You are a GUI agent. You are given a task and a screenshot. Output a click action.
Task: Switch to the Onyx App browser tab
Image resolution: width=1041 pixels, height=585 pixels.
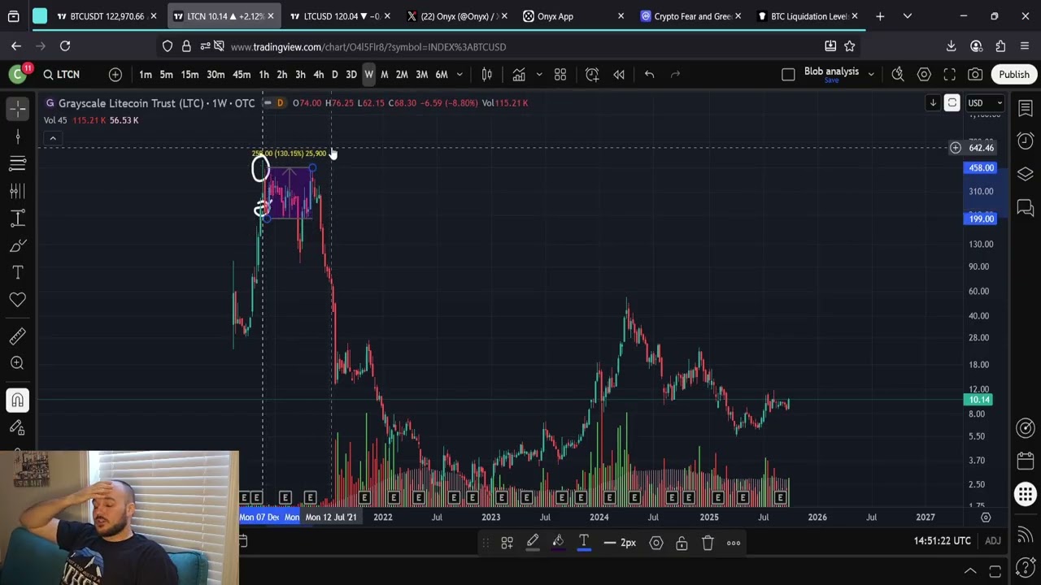(x=575, y=16)
